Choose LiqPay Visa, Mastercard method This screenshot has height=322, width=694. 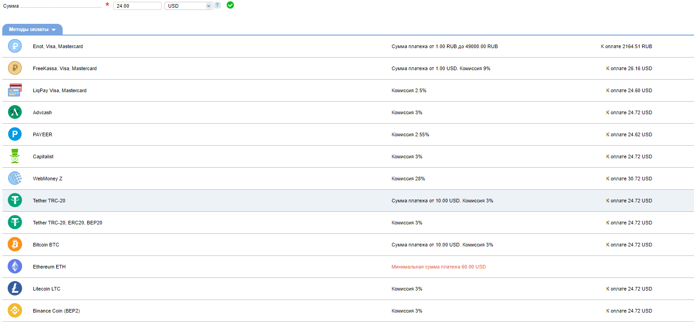59,90
